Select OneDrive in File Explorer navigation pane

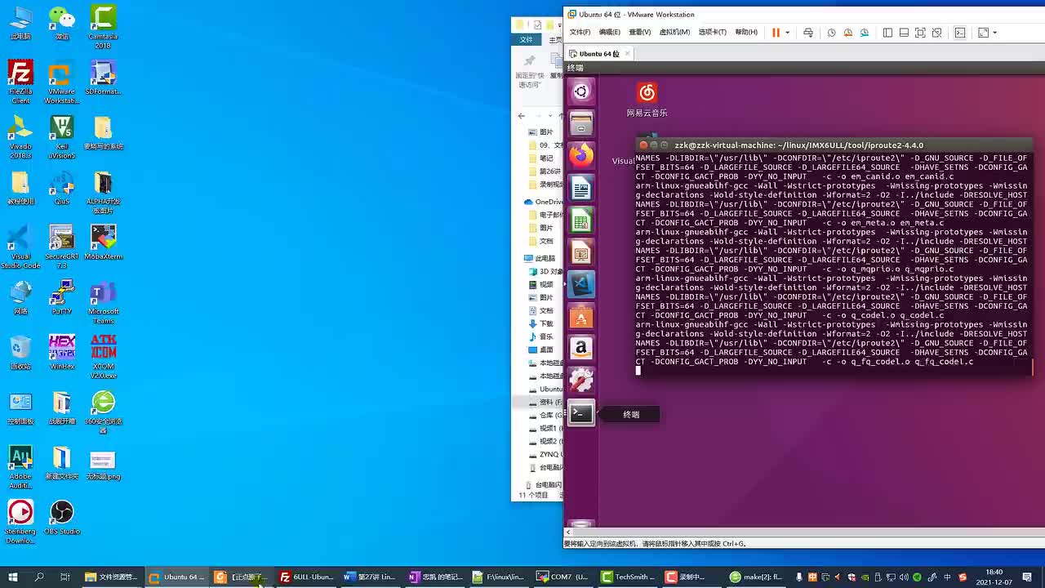click(544, 202)
